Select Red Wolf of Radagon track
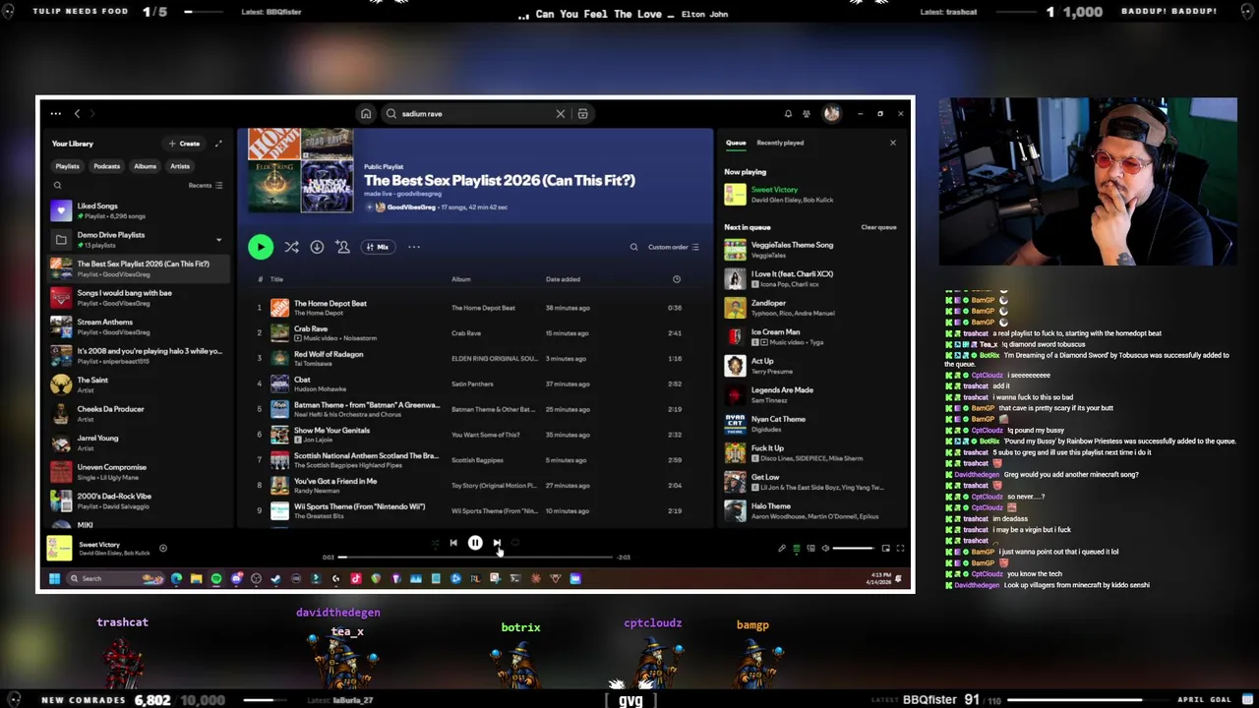Viewport: 1259px width, 708px height. (x=476, y=359)
